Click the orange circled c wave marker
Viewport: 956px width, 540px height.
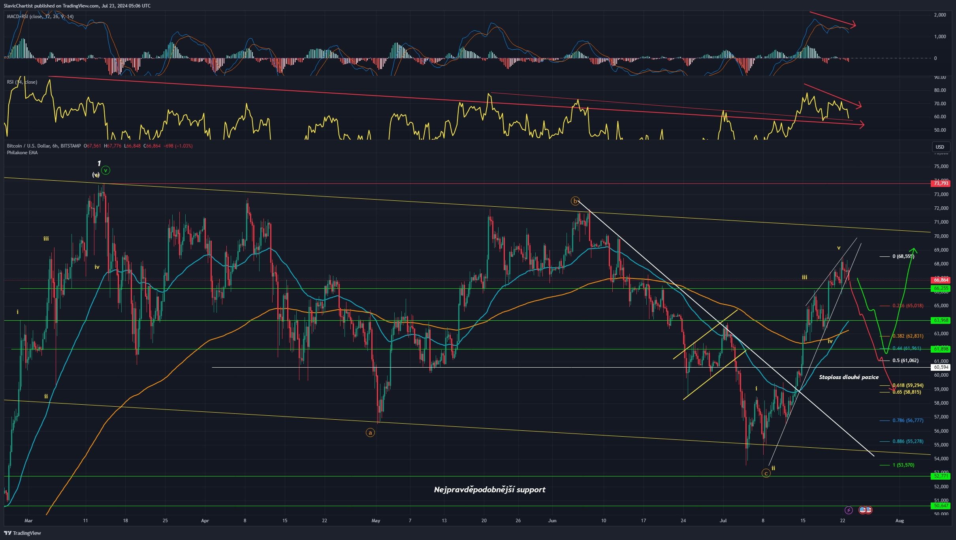point(766,473)
